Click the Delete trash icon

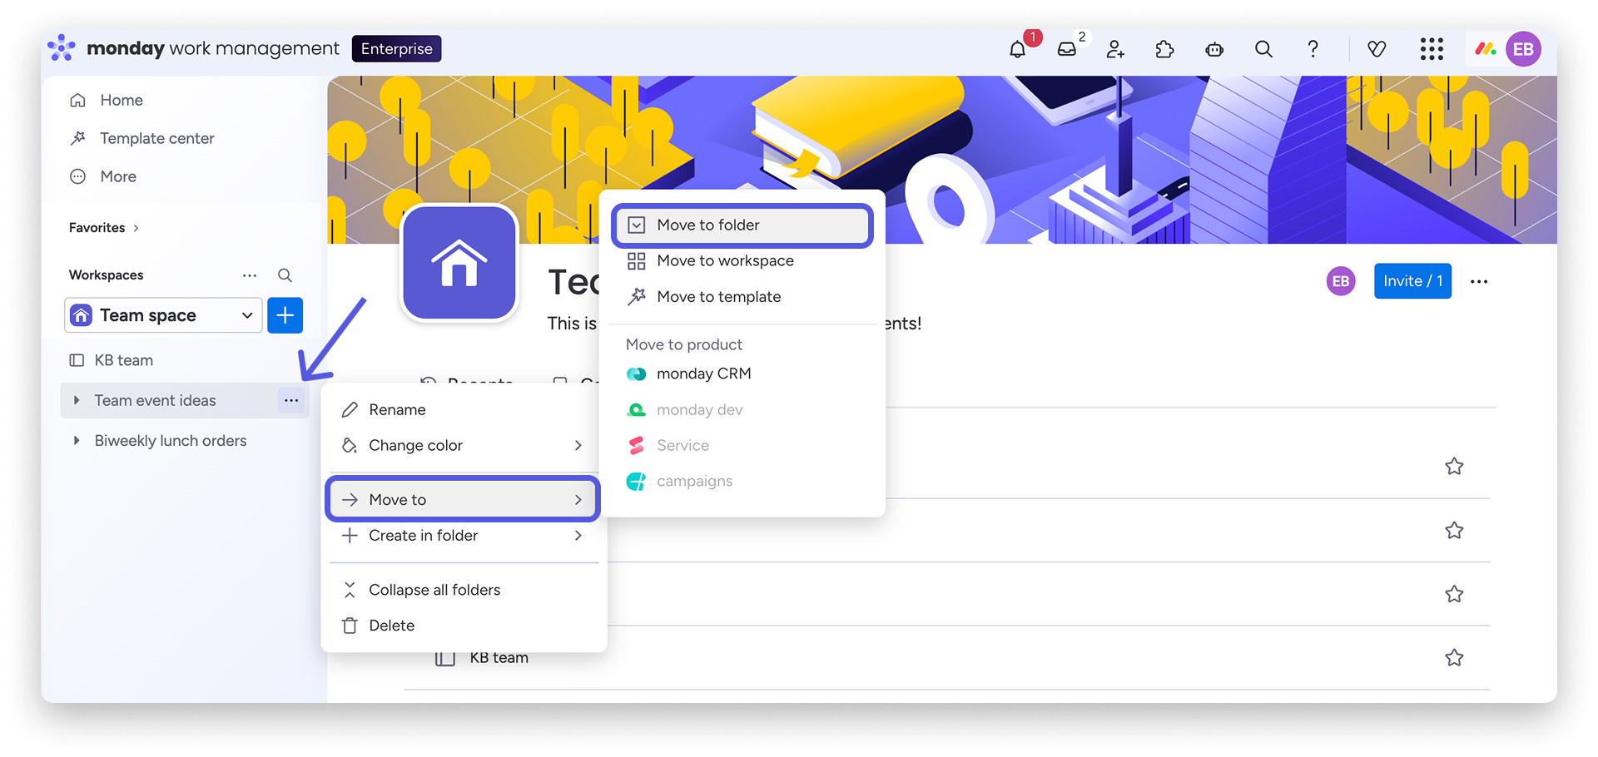[x=350, y=626]
